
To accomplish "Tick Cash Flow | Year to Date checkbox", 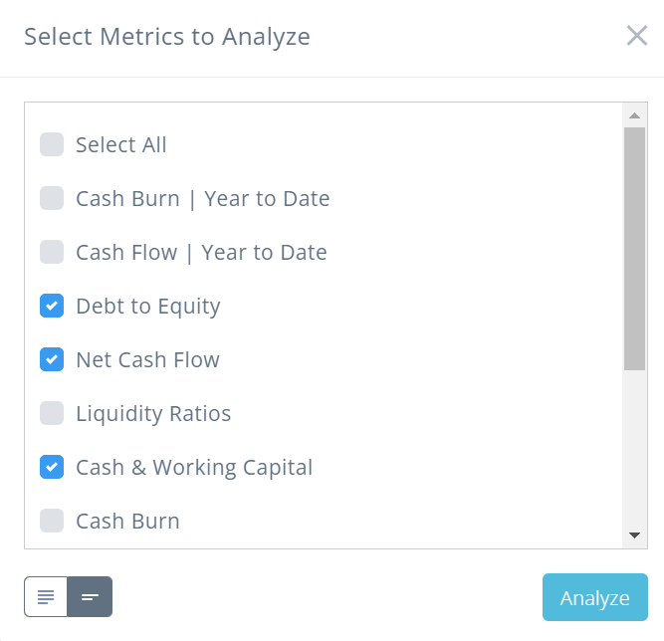I will pyautogui.click(x=52, y=253).
